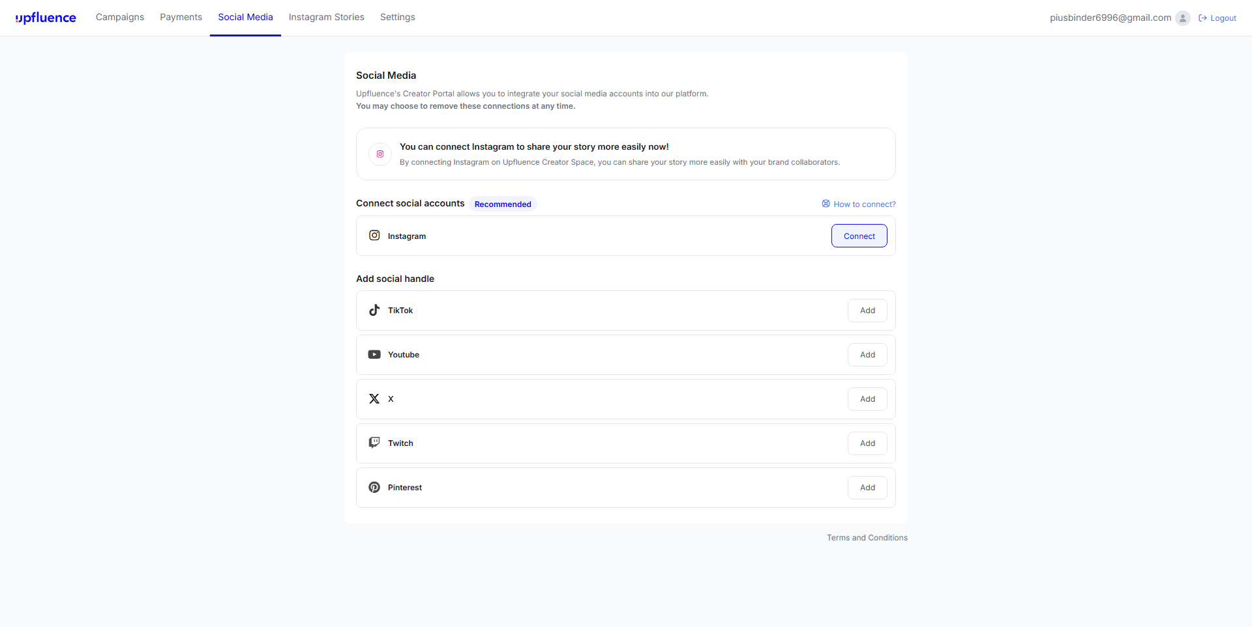Select the Social Media tab
1252x627 pixels.
click(245, 17)
